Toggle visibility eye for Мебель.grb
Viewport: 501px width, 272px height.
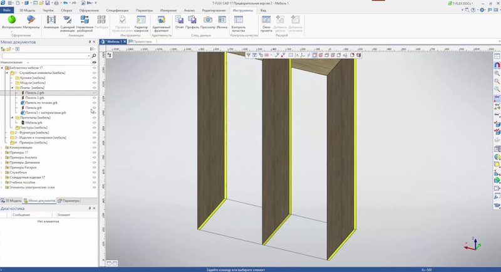tap(95, 123)
